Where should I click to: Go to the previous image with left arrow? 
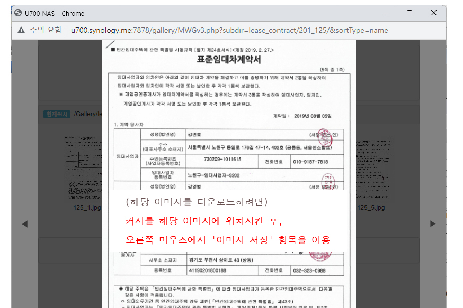pyautogui.click(x=24, y=224)
